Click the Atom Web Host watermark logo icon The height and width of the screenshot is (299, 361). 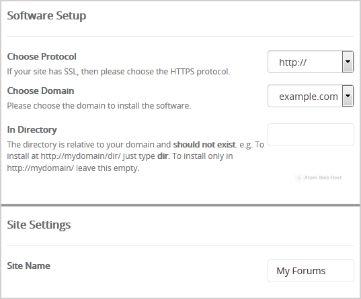[x=298, y=178]
